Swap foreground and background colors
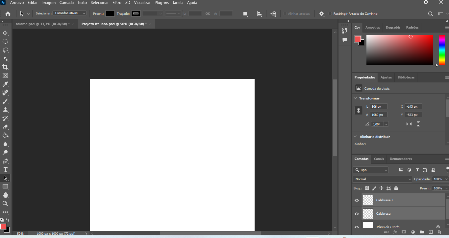 (x=8, y=220)
